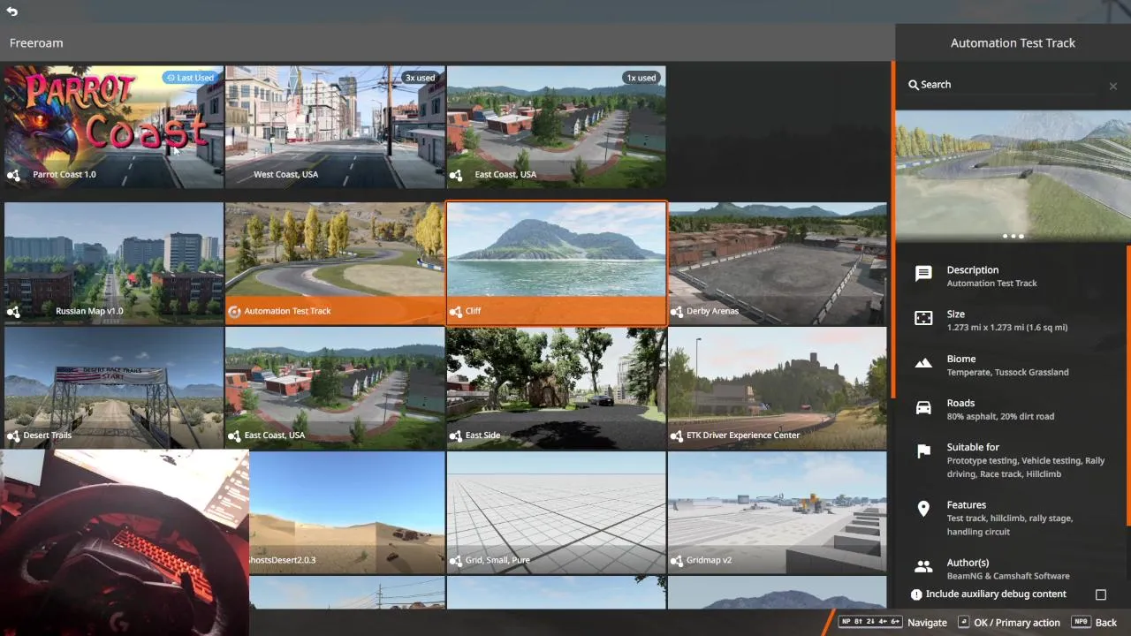Click the East Coast, USA recent tile icon

[x=456, y=175]
